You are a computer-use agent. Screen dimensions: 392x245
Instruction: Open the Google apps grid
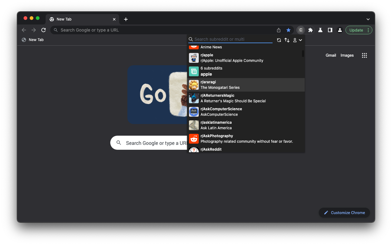364,55
